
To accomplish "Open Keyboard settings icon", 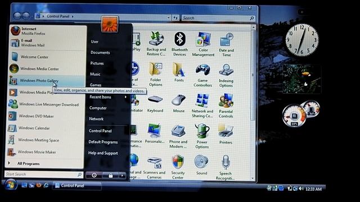I will point(155,103).
